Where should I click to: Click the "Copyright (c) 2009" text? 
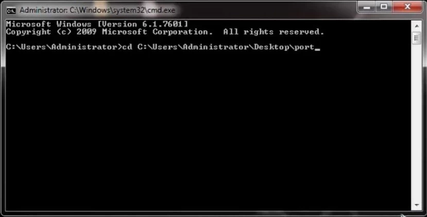[51, 32]
